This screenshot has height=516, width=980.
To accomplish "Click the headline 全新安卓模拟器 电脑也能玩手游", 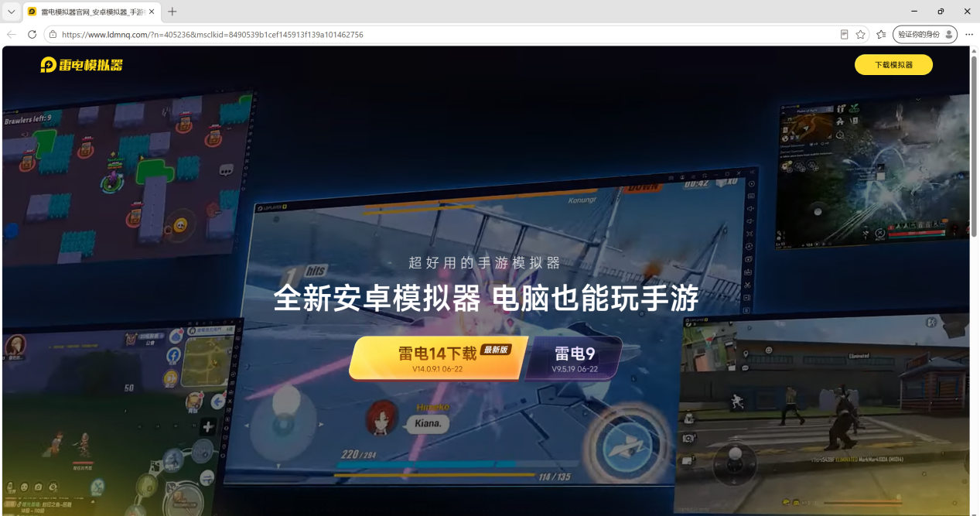I will point(486,299).
